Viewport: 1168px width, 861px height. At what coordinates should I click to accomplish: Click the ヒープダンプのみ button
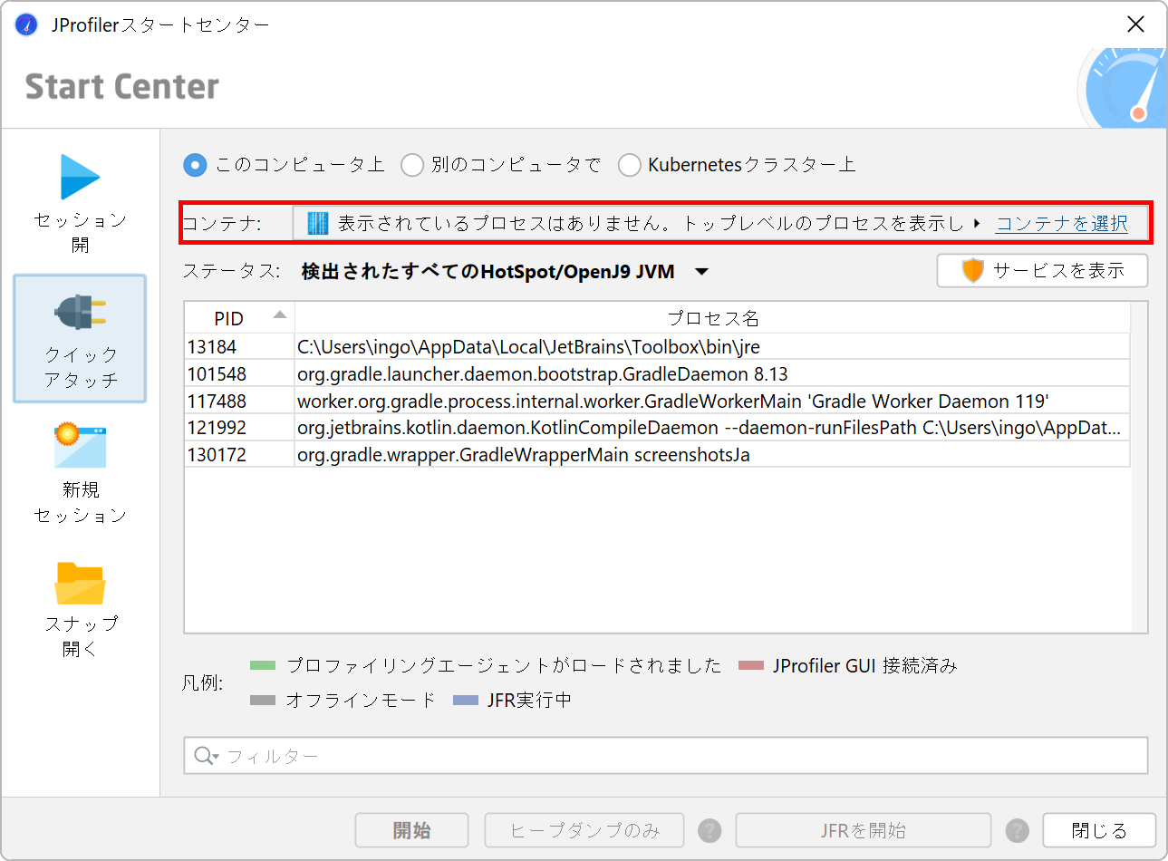585,830
